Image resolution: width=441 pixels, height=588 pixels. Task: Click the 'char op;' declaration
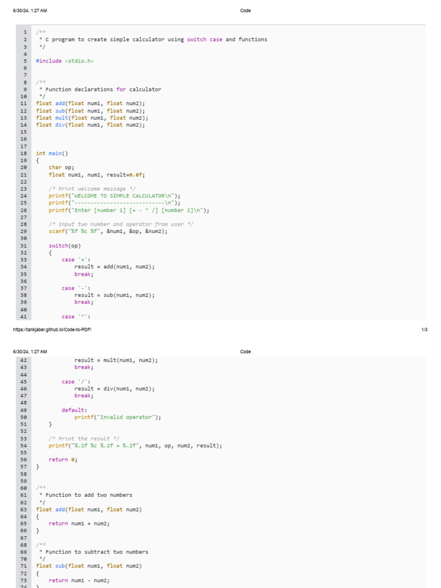click(61, 168)
